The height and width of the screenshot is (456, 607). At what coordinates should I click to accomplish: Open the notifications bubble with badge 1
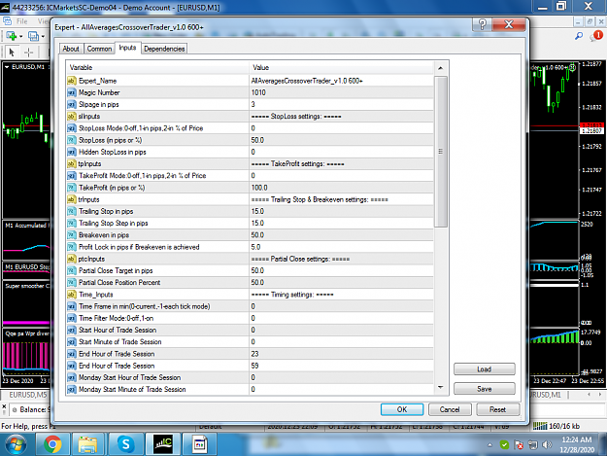[596, 36]
